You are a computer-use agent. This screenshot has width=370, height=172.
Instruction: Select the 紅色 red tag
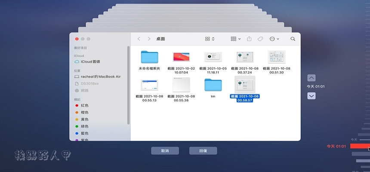[84, 105]
